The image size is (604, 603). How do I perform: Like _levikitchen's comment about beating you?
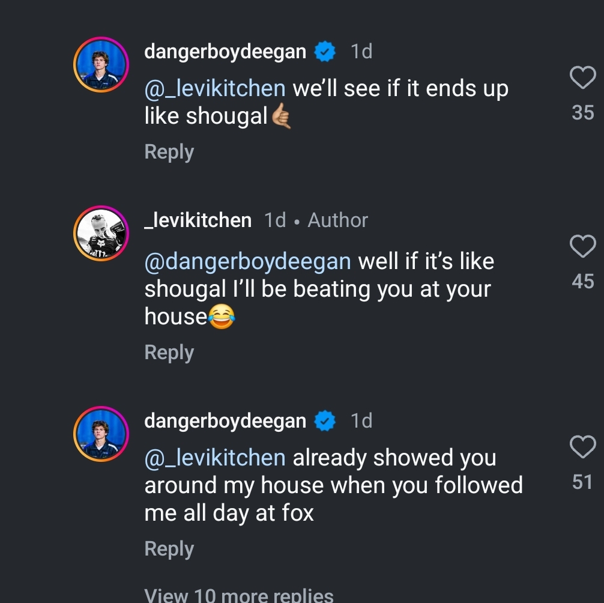582,246
